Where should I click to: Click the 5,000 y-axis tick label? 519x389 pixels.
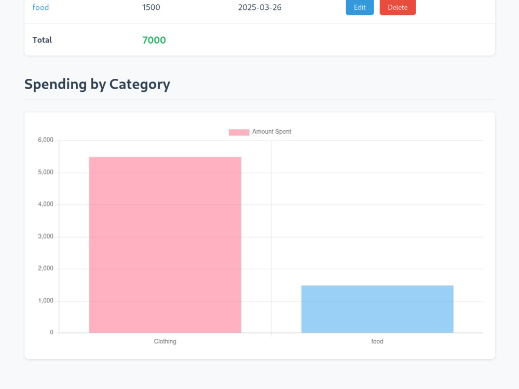[x=46, y=172]
